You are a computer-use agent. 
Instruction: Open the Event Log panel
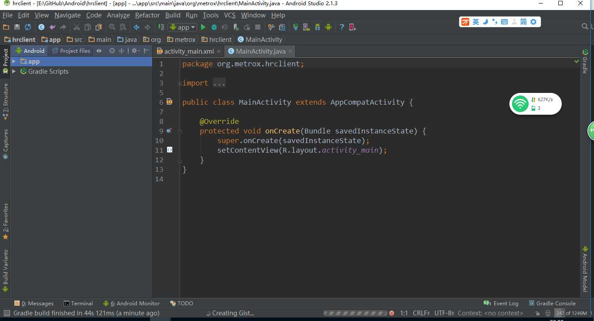click(x=501, y=303)
